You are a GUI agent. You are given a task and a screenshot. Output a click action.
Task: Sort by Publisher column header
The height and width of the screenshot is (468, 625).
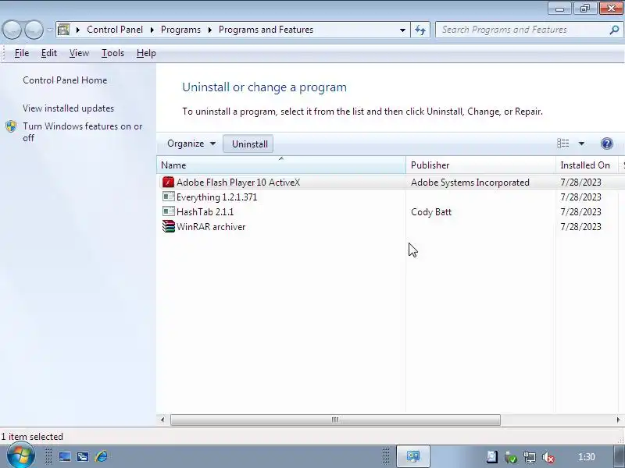pyautogui.click(x=480, y=165)
